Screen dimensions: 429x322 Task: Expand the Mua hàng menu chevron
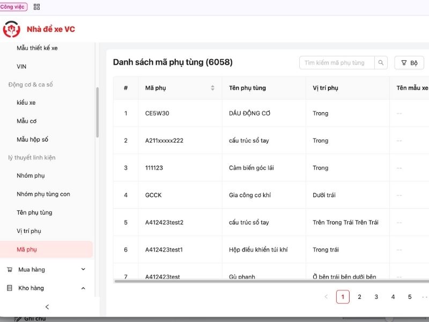(83, 269)
